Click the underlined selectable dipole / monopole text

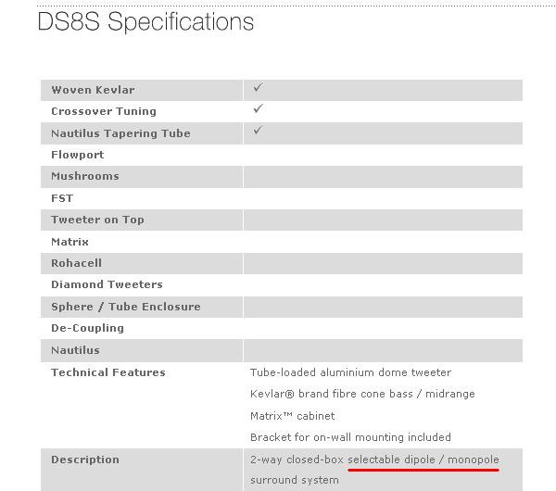pos(423,460)
